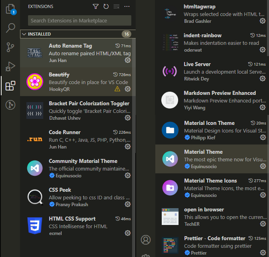
Task: Click the EXTENSIONS panel header title
Action: [x=41, y=6]
